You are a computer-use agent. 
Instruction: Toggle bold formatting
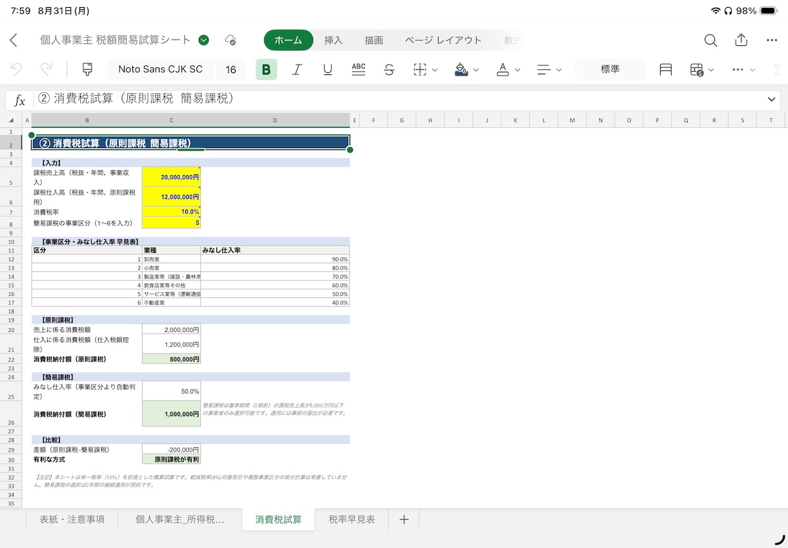click(x=266, y=70)
